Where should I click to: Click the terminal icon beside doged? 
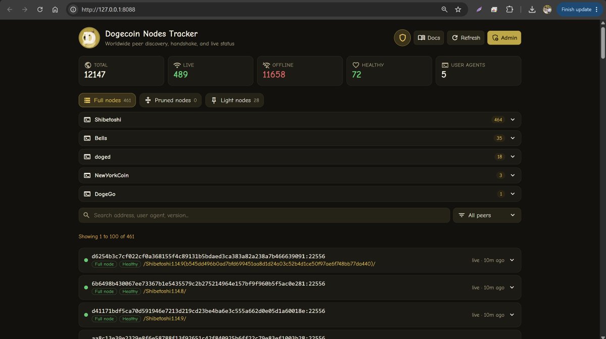[87, 157]
